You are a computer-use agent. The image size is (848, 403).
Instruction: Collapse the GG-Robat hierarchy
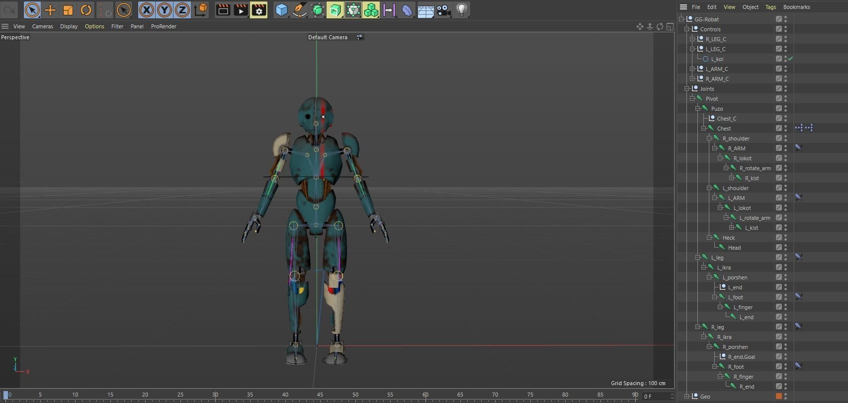tap(681, 19)
